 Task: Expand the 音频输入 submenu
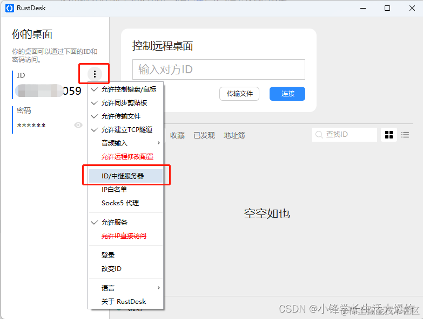pyautogui.click(x=126, y=143)
